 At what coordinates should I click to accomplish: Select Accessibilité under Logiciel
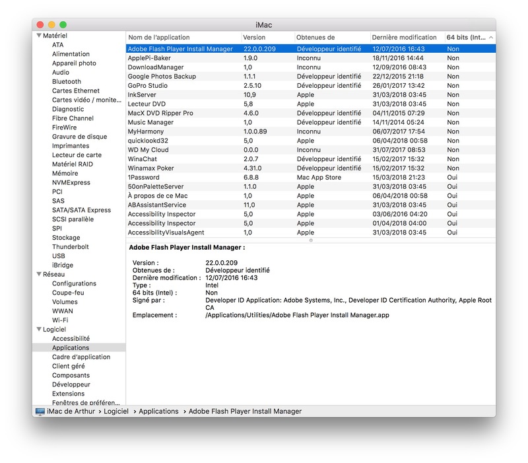click(x=71, y=338)
